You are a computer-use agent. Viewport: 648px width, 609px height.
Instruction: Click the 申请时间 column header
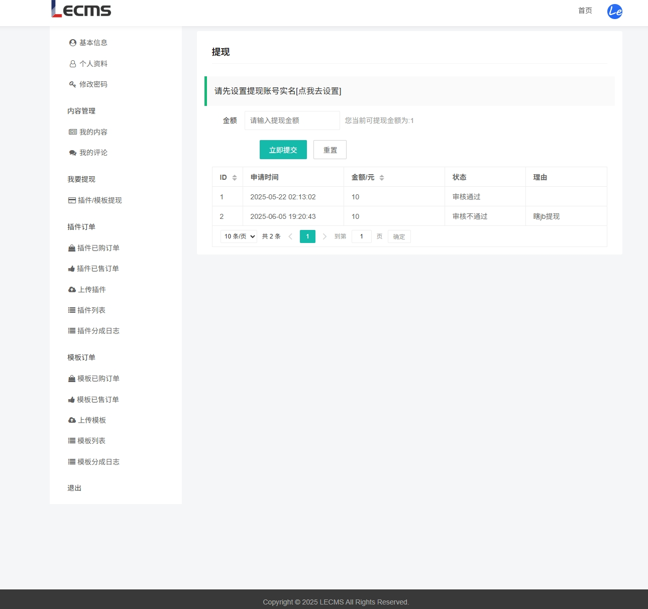point(293,177)
